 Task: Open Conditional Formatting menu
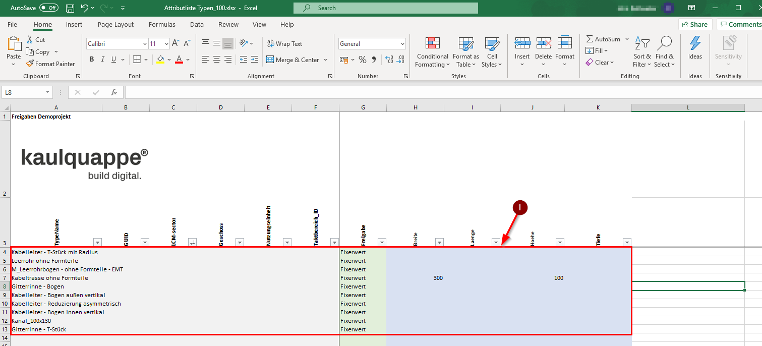click(432, 52)
